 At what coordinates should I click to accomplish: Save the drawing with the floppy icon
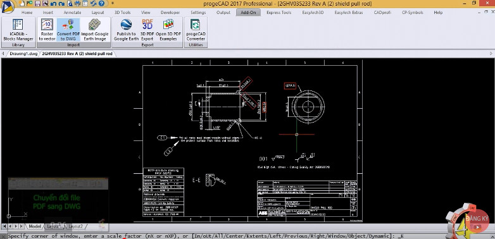37,3
